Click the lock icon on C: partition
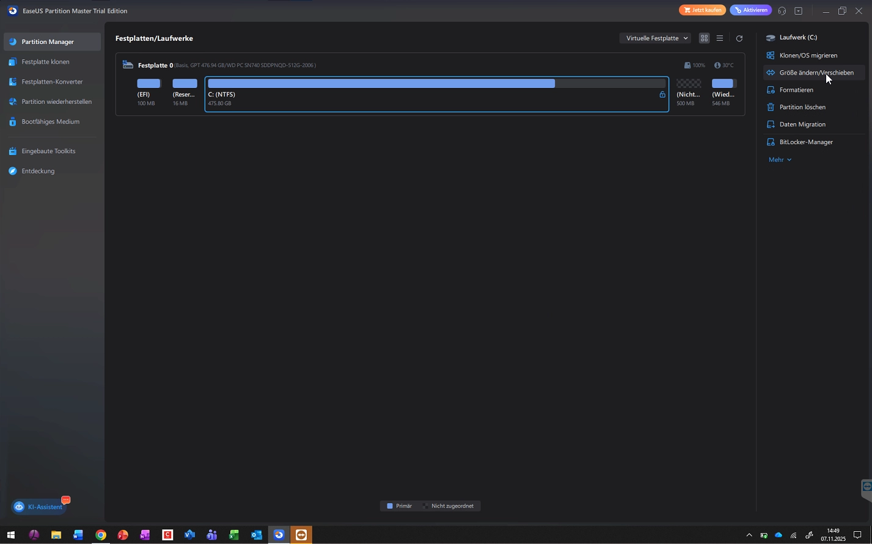 pyautogui.click(x=662, y=95)
